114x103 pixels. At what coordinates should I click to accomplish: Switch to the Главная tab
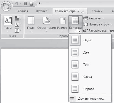tap(22, 11)
